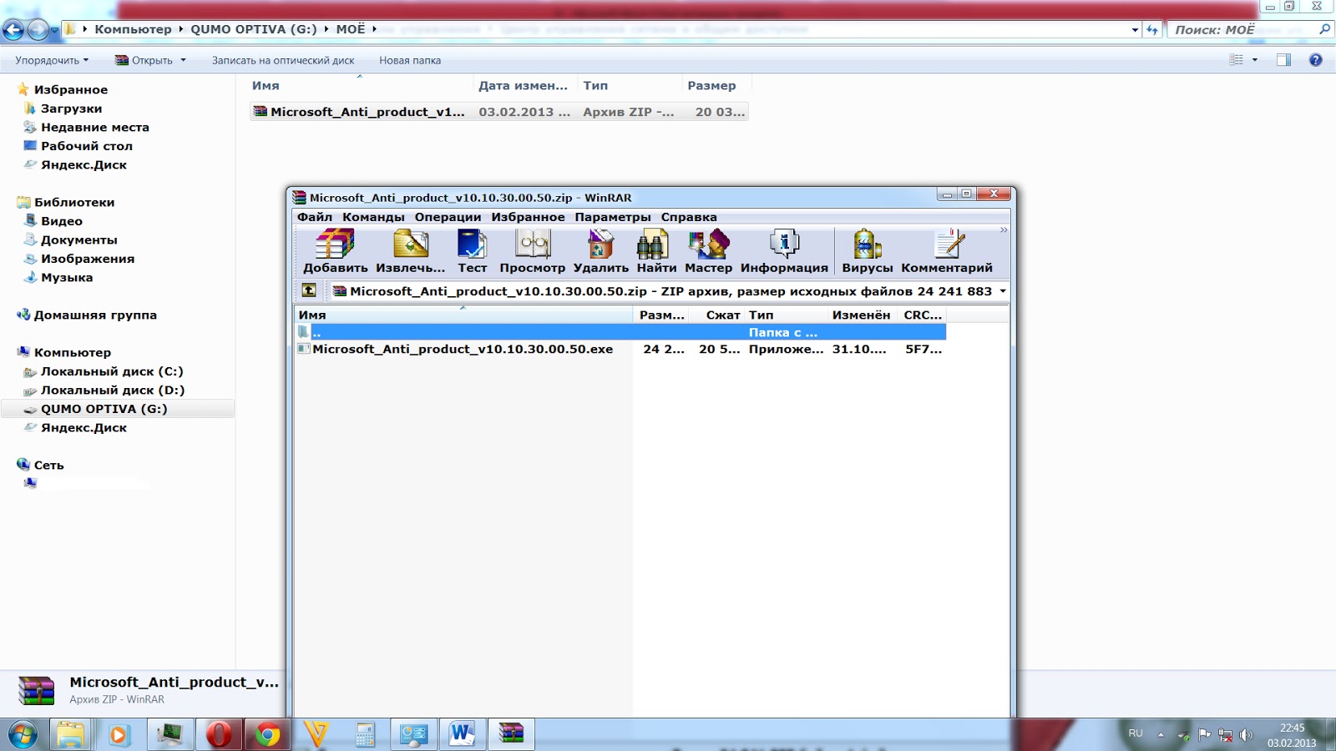Change the Explorer view mode icon
This screenshot has height=751, width=1336.
(x=1237, y=60)
